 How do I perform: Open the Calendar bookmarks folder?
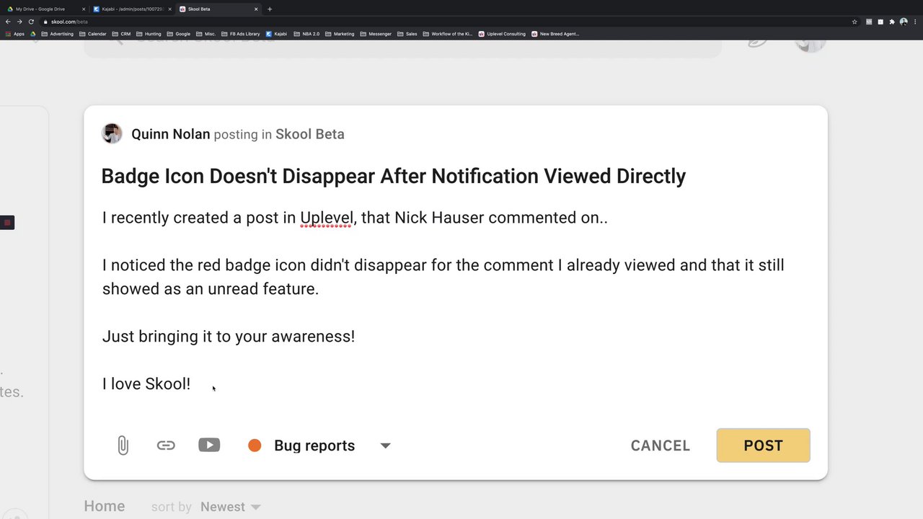[x=93, y=34]
